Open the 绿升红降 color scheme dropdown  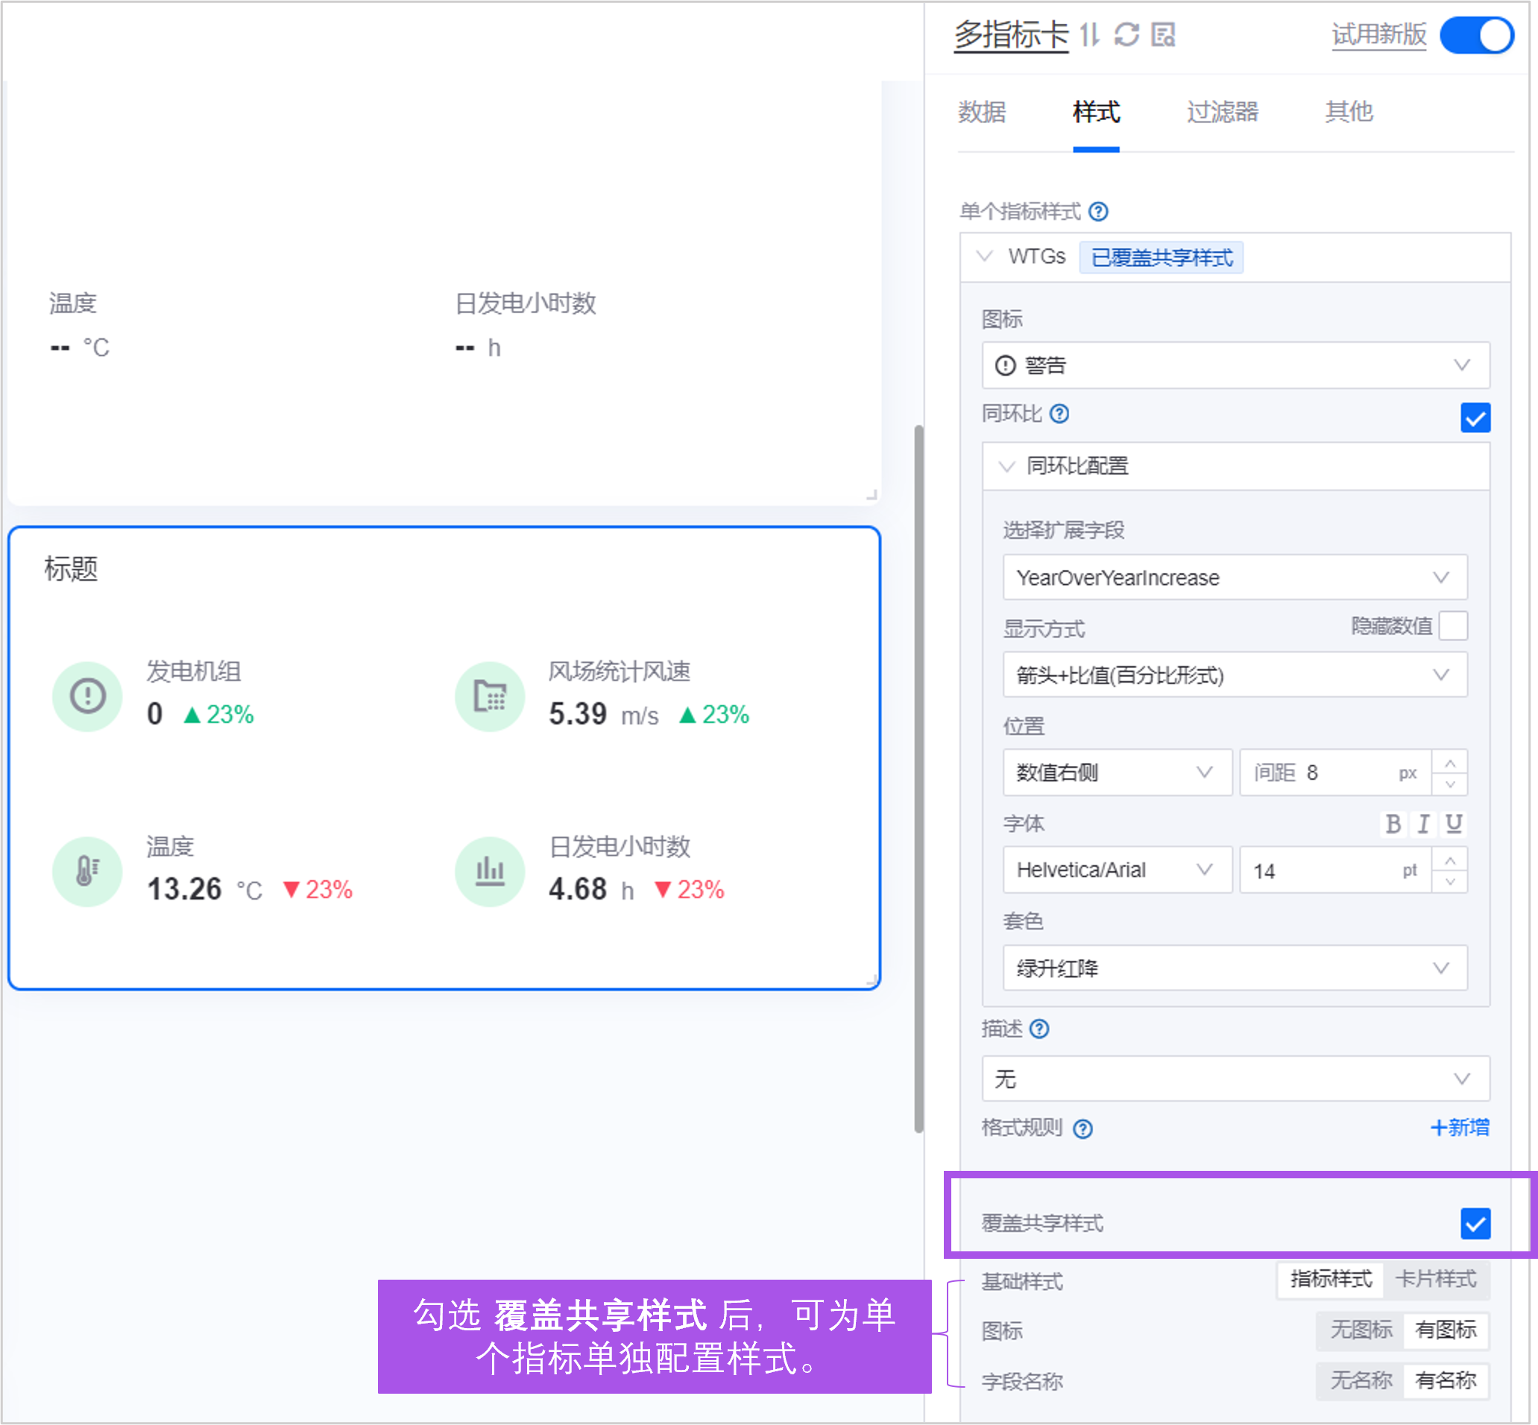[1235, 967]
